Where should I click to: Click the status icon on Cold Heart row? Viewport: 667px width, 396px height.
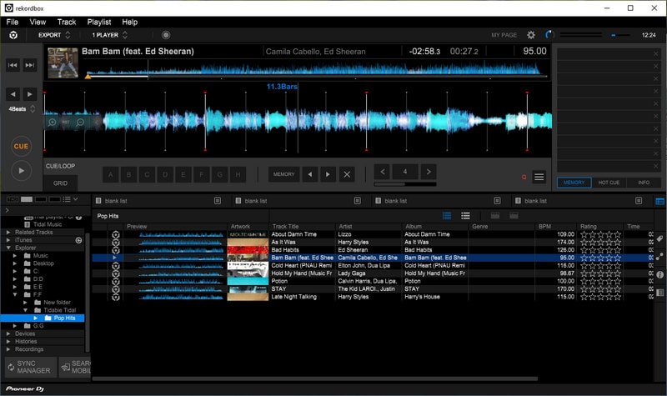tap(116, 266)
